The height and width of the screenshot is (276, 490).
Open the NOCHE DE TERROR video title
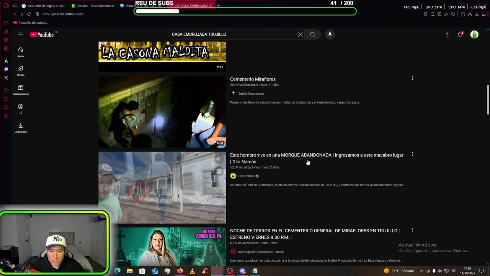click(x=315, y=234)
